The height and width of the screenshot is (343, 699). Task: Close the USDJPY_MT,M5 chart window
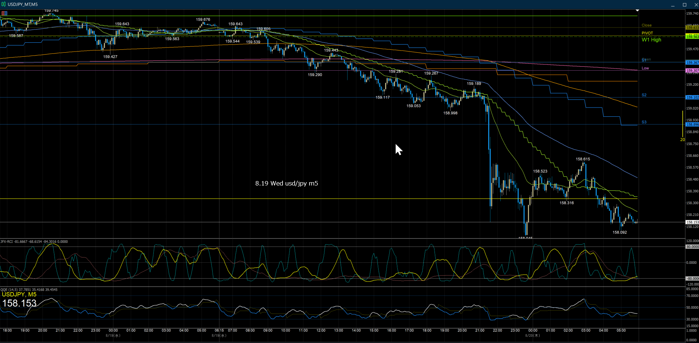[695, 4]
